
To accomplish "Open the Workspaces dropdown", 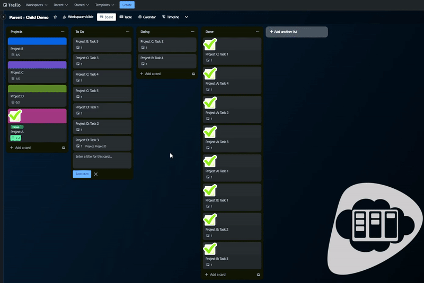I will (37, 5).
